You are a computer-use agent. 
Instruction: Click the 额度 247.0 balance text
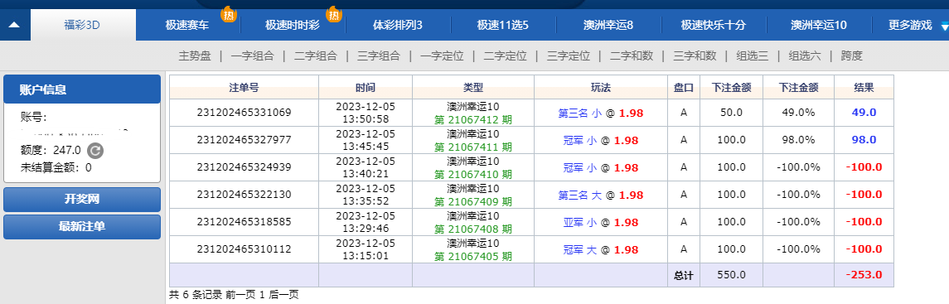[x=51, y=151]
